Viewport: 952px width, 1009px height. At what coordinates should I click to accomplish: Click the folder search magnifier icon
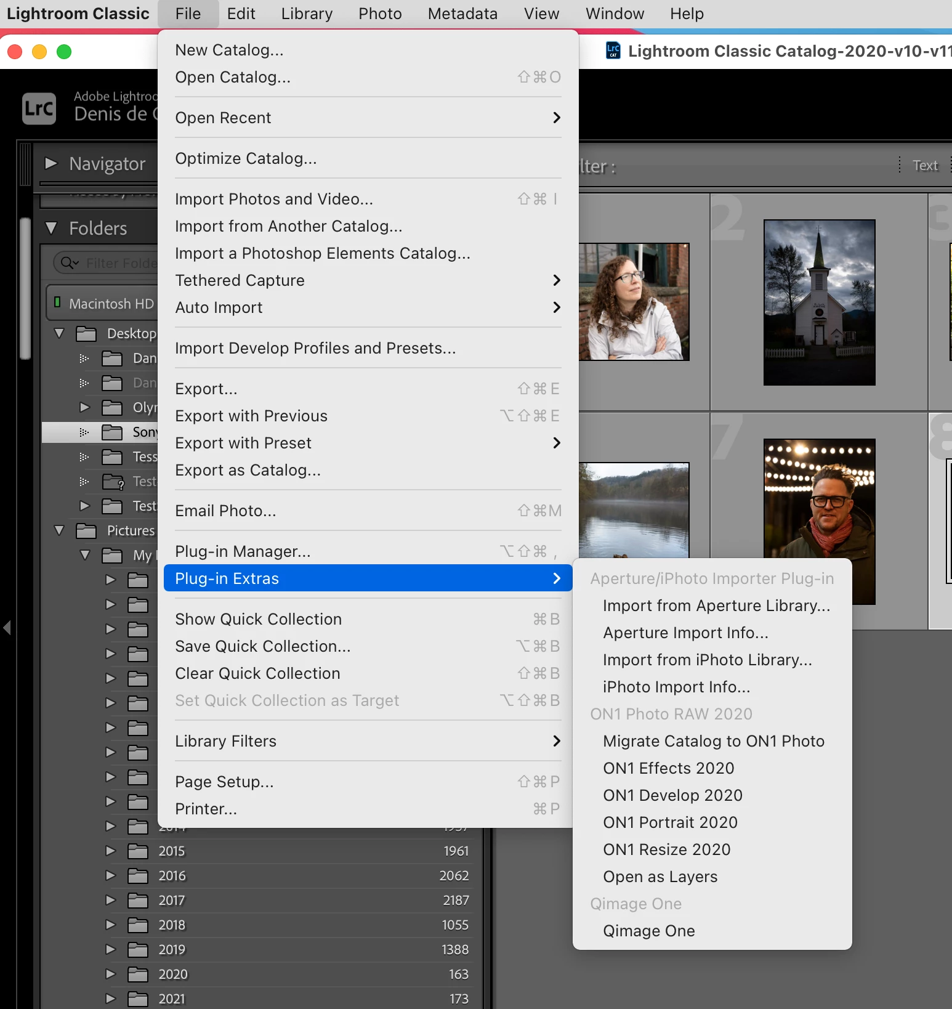pyautogui.click(x=69, y=263)
